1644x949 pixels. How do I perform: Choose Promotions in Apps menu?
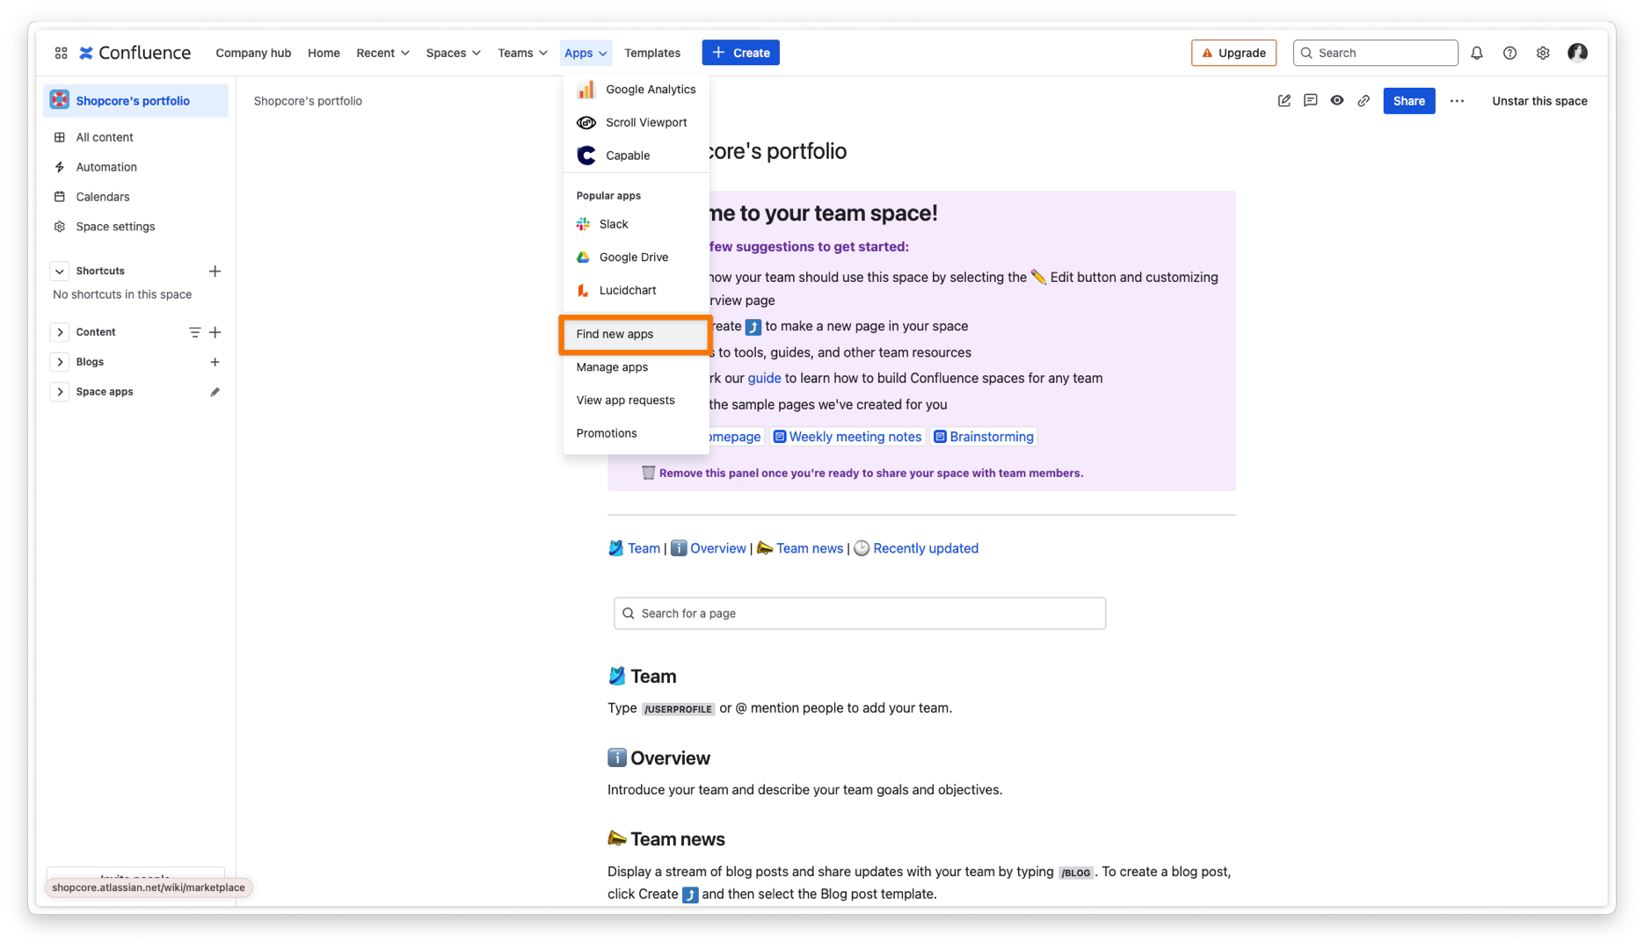coord(636,433)
